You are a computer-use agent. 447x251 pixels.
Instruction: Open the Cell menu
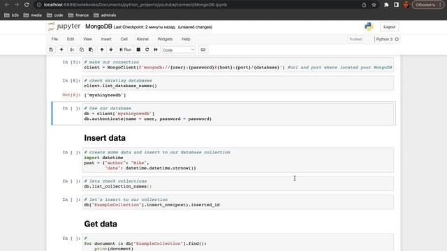[x=124, y=39]
